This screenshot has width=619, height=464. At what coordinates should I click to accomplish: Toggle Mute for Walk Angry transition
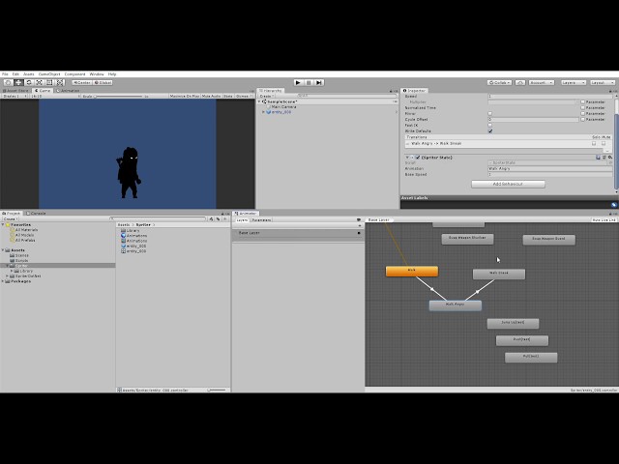pyautogui.click(x=604, y=144)
